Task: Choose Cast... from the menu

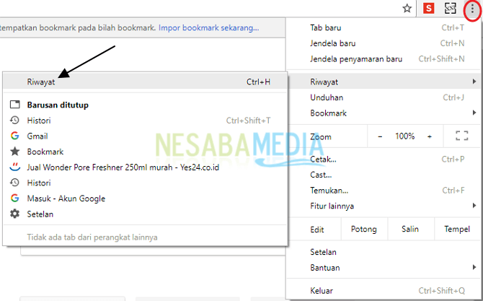Action: (x=384, y=175)
